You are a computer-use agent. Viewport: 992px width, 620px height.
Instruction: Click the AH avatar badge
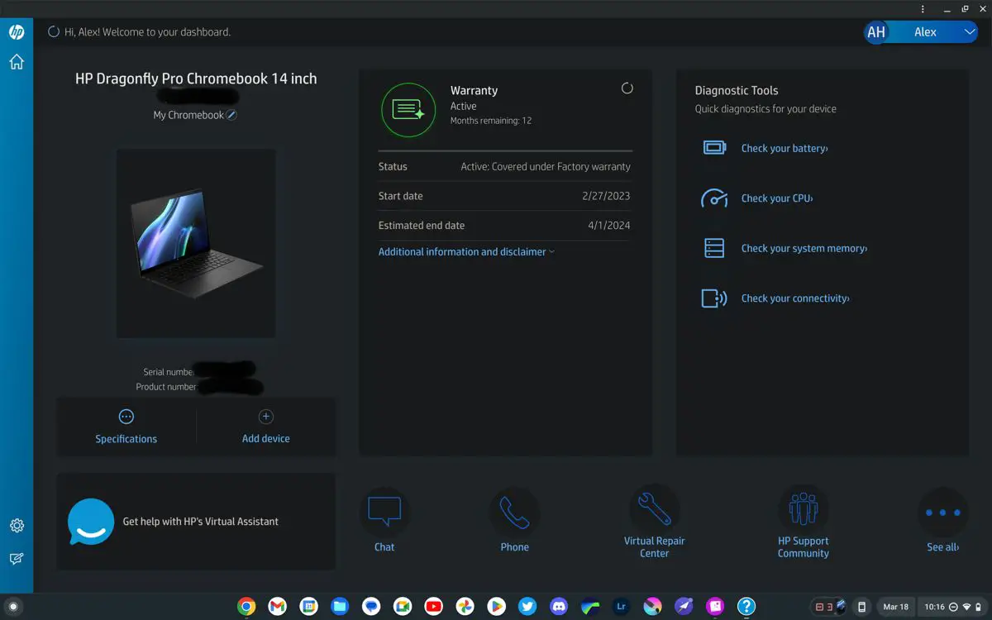[876, 32]
